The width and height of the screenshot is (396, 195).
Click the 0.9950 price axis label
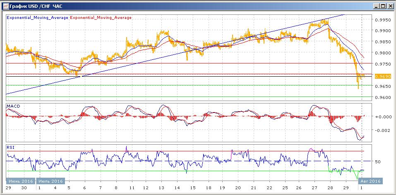(x=383, y=20)
